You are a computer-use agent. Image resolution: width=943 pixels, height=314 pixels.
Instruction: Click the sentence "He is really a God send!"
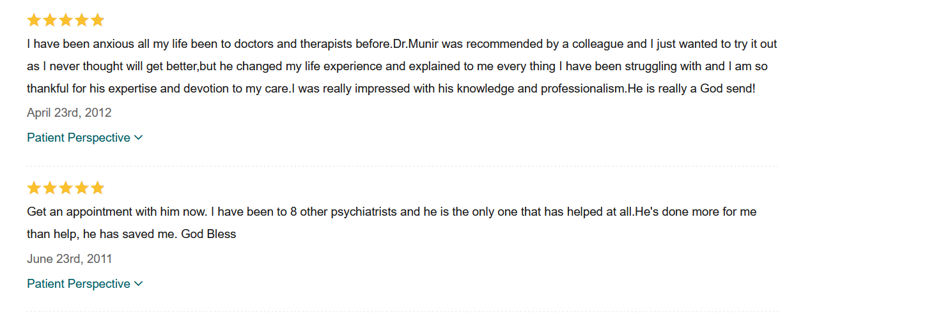pyautogui.click(x=692, y=89)
